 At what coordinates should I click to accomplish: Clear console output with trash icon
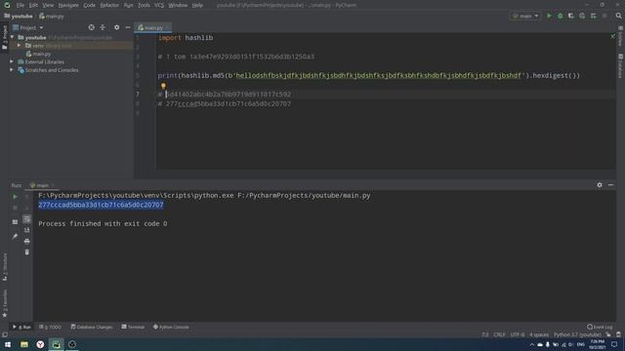click(x=26, y=252)
